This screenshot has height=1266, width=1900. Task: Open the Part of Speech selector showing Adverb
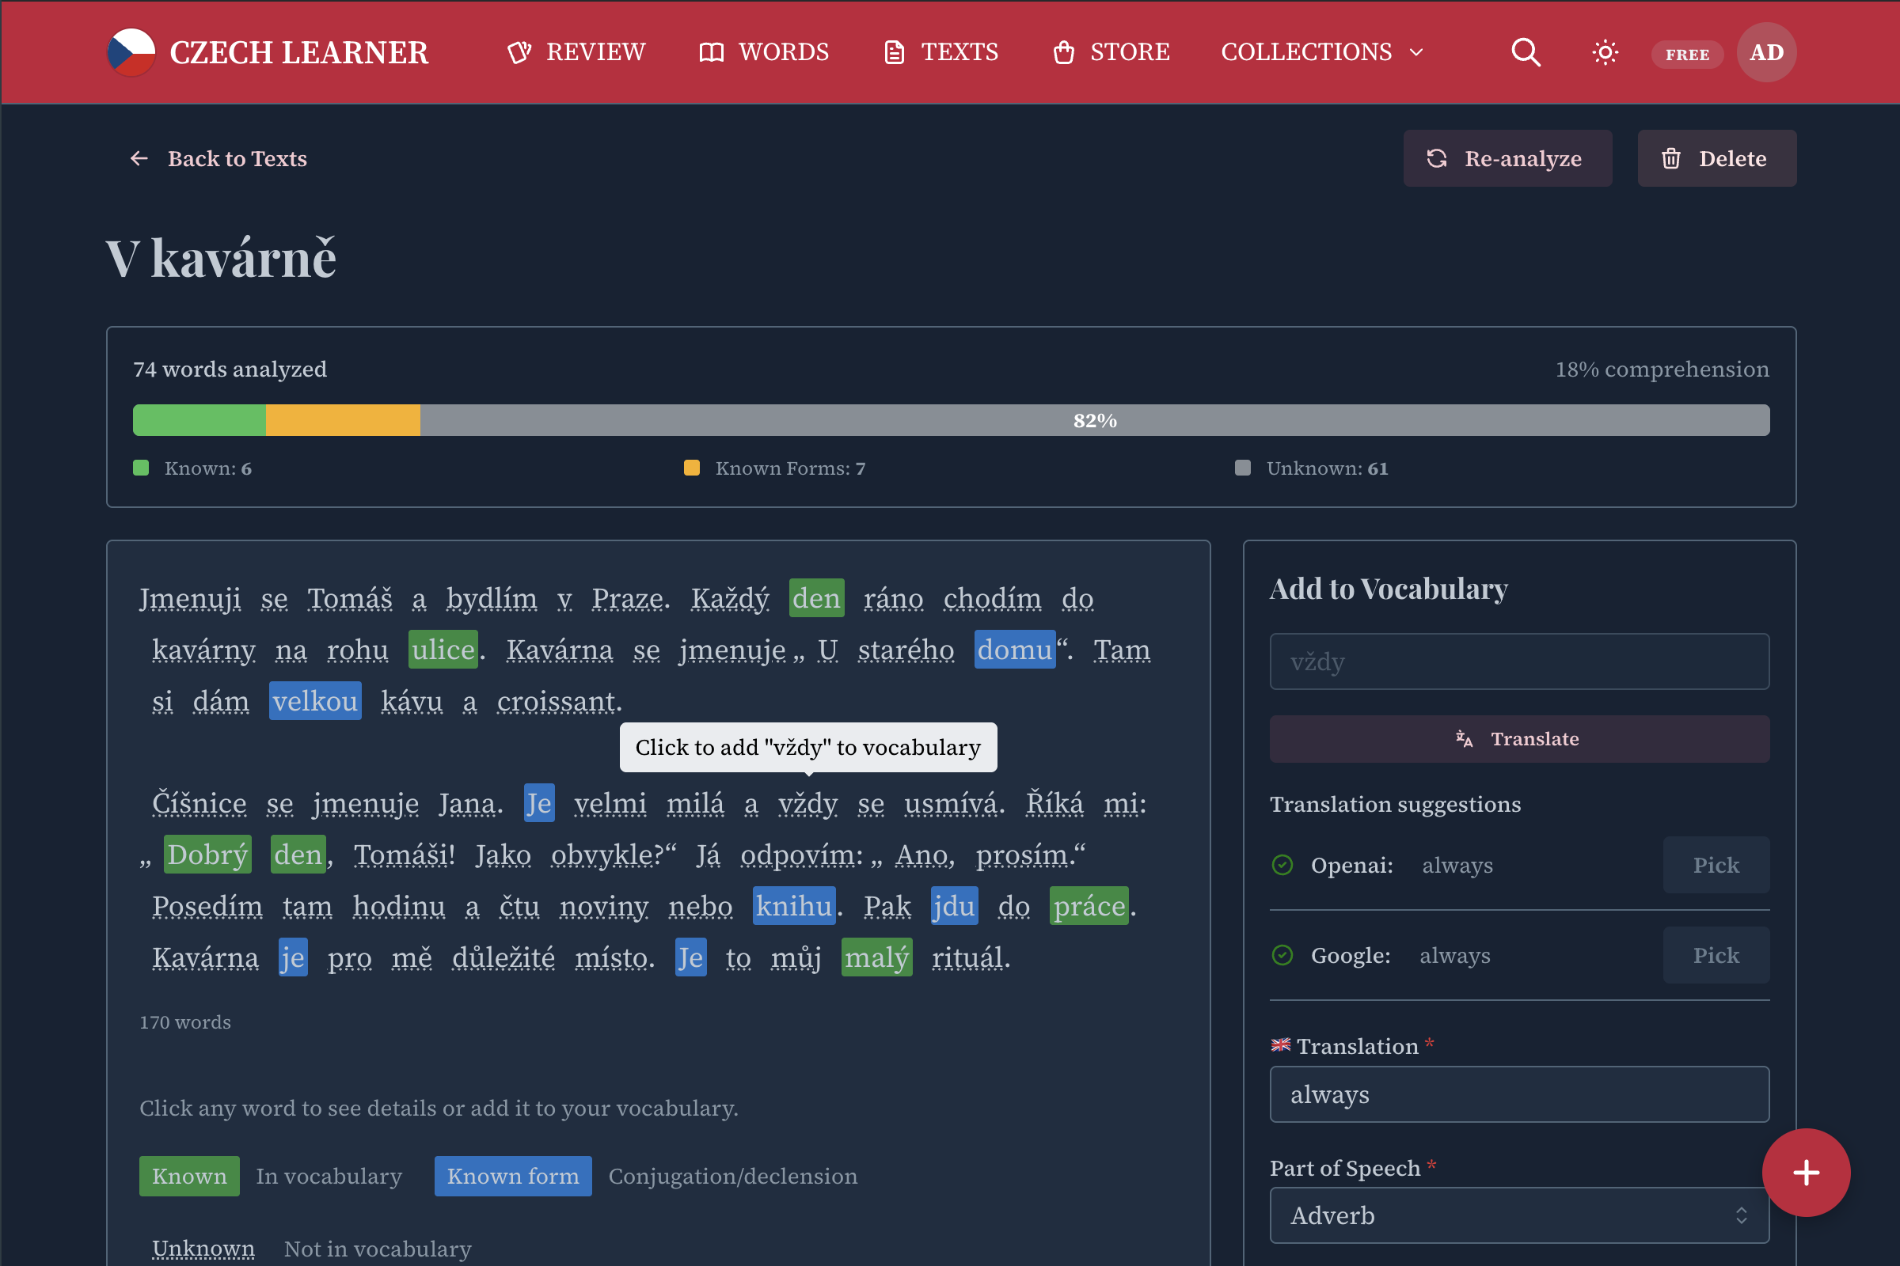[x=1518, y=1215]
